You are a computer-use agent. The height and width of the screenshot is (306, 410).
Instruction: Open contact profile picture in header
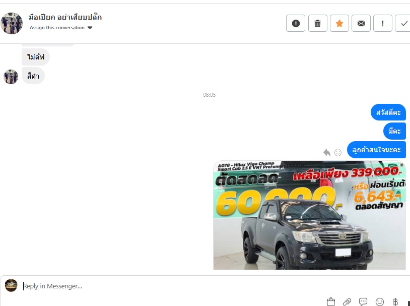(11, 23)
